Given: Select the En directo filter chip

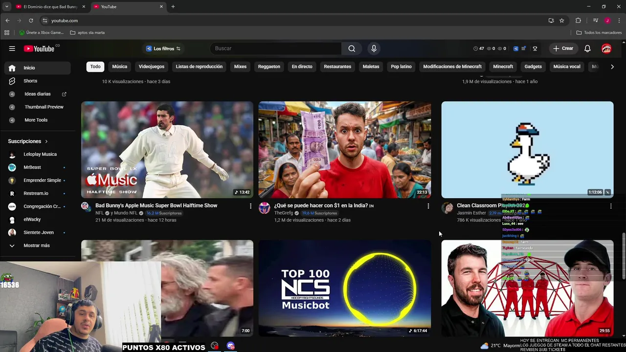Looking at the screenshot, I should click(302, 66).
